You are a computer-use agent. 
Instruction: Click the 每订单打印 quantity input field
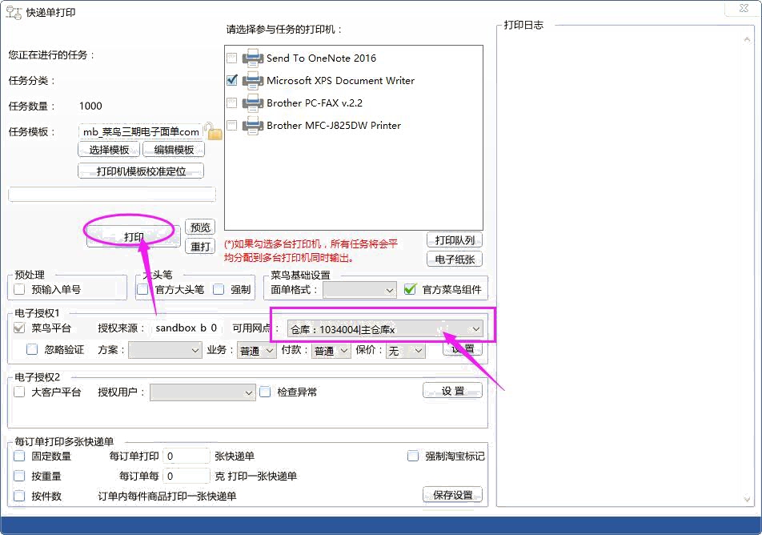tap(186, 456)
